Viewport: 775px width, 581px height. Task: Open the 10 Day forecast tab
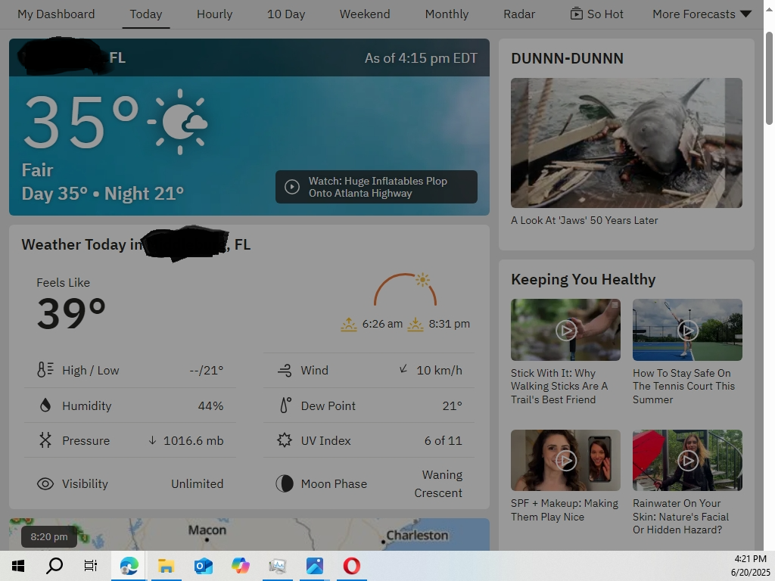[x=286, y=14]
